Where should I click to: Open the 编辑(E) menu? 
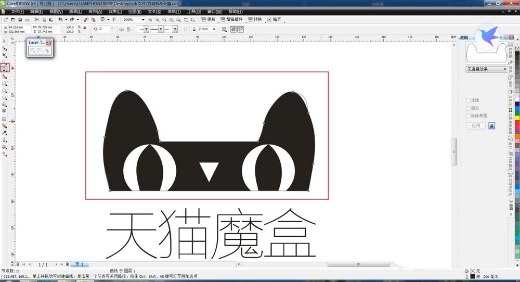[x=36, y=11]
